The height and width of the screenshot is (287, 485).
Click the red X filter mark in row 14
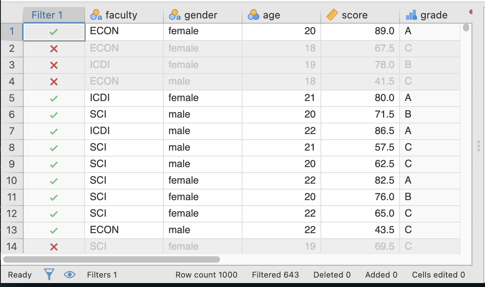54,247
